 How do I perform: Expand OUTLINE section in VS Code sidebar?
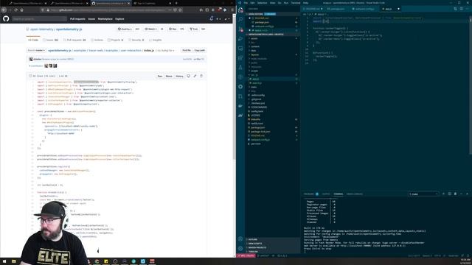(272, 239)
